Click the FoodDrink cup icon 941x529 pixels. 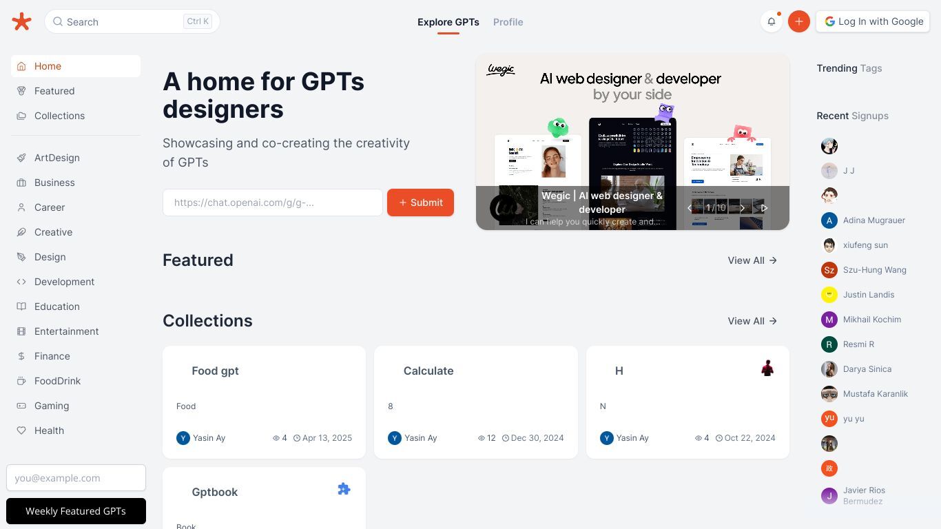pos(21,381)
